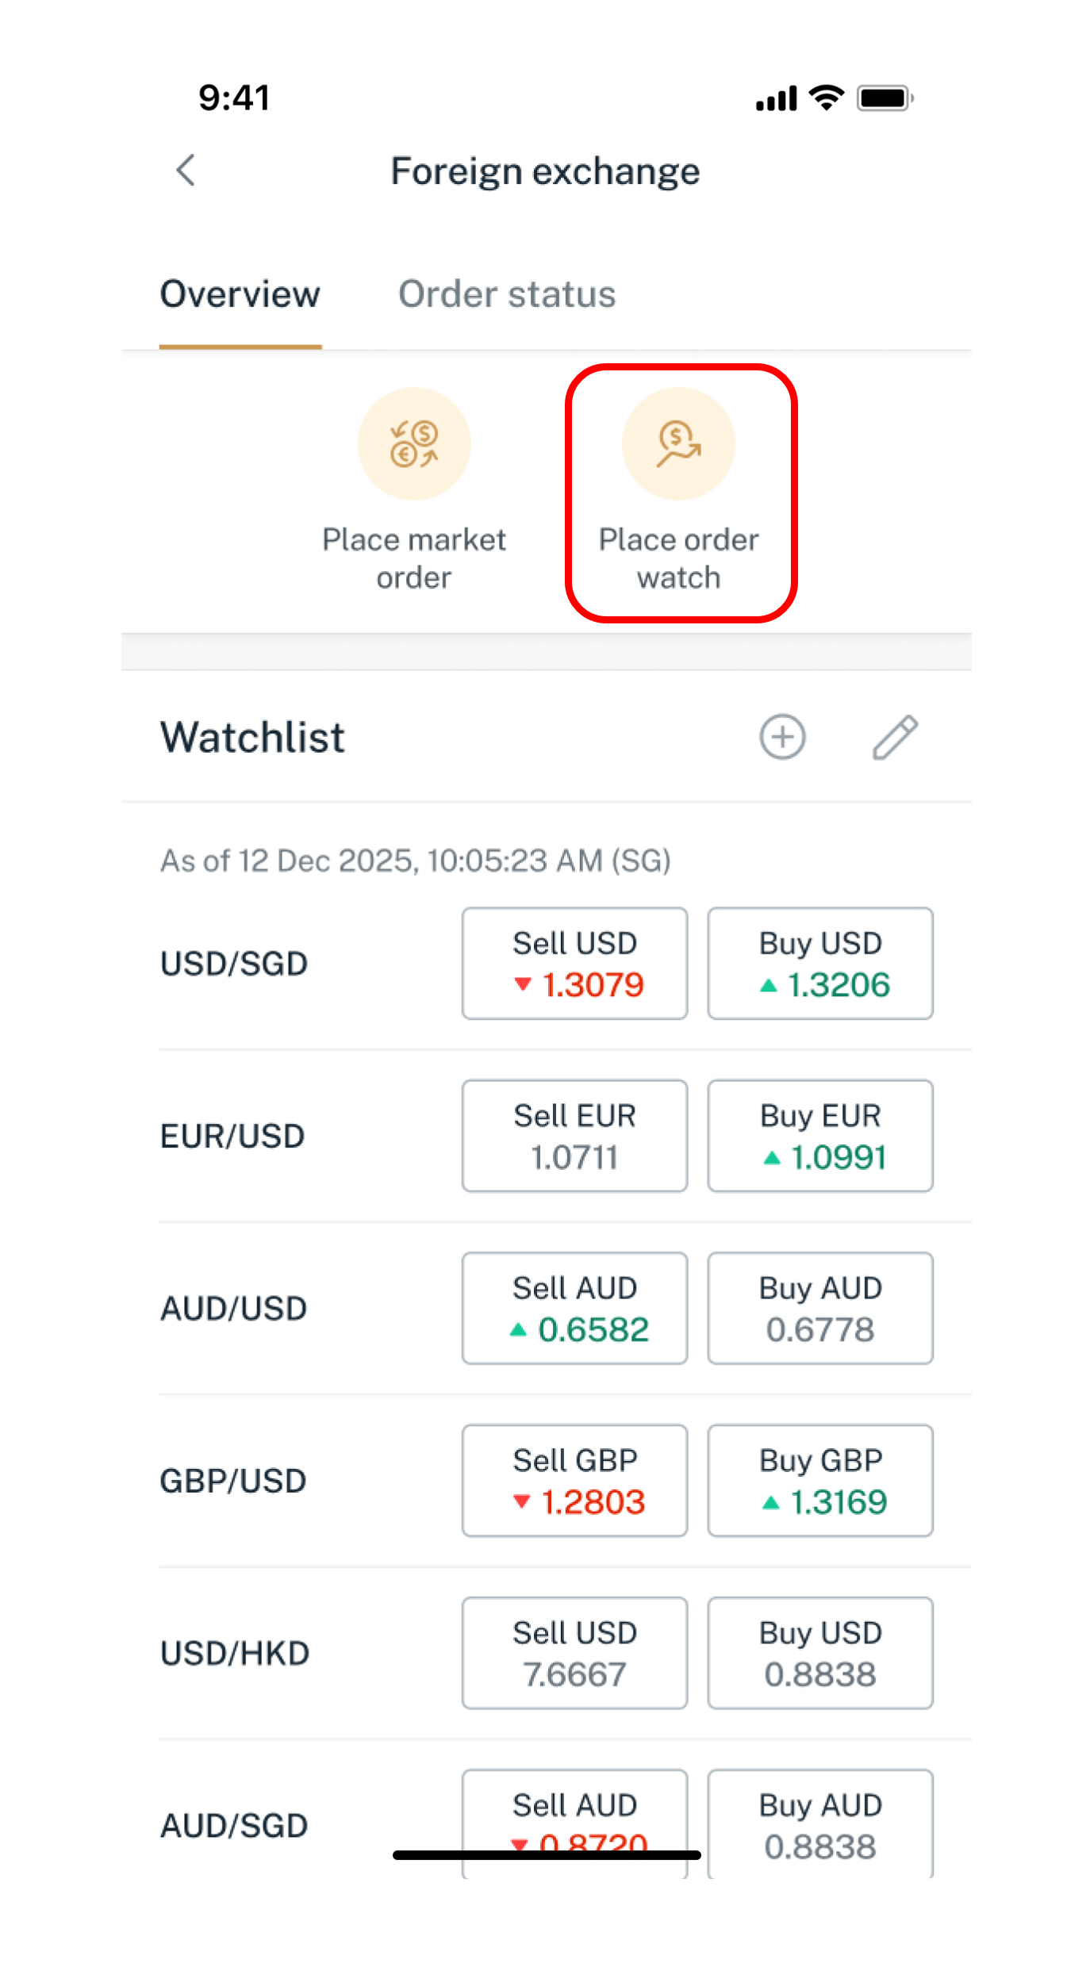Open the GBP/USD pair row label
This screenshot has width=1090, height=1963.
click(233, 1481)
